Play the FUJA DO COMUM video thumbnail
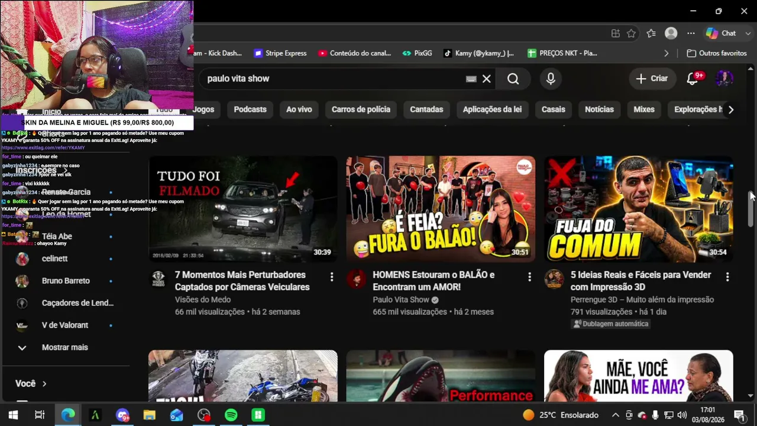 [639, 209]
